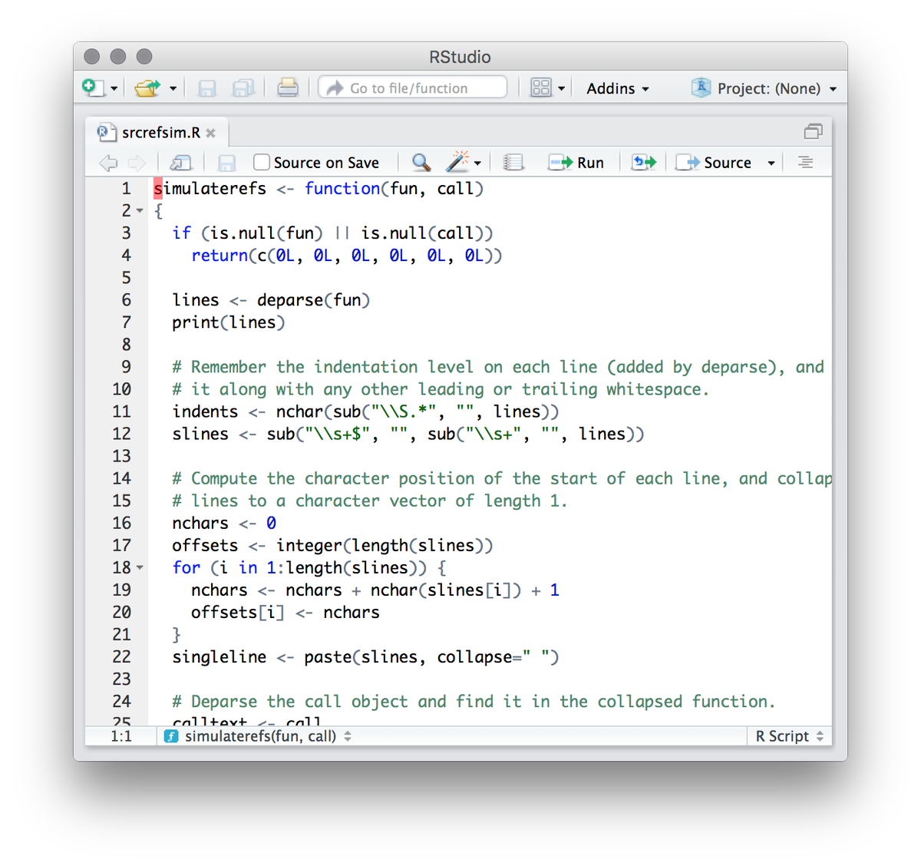Viewport: 921px width, 866px height.
Task: Compile a report with the notebook icon
Action: 513,162
